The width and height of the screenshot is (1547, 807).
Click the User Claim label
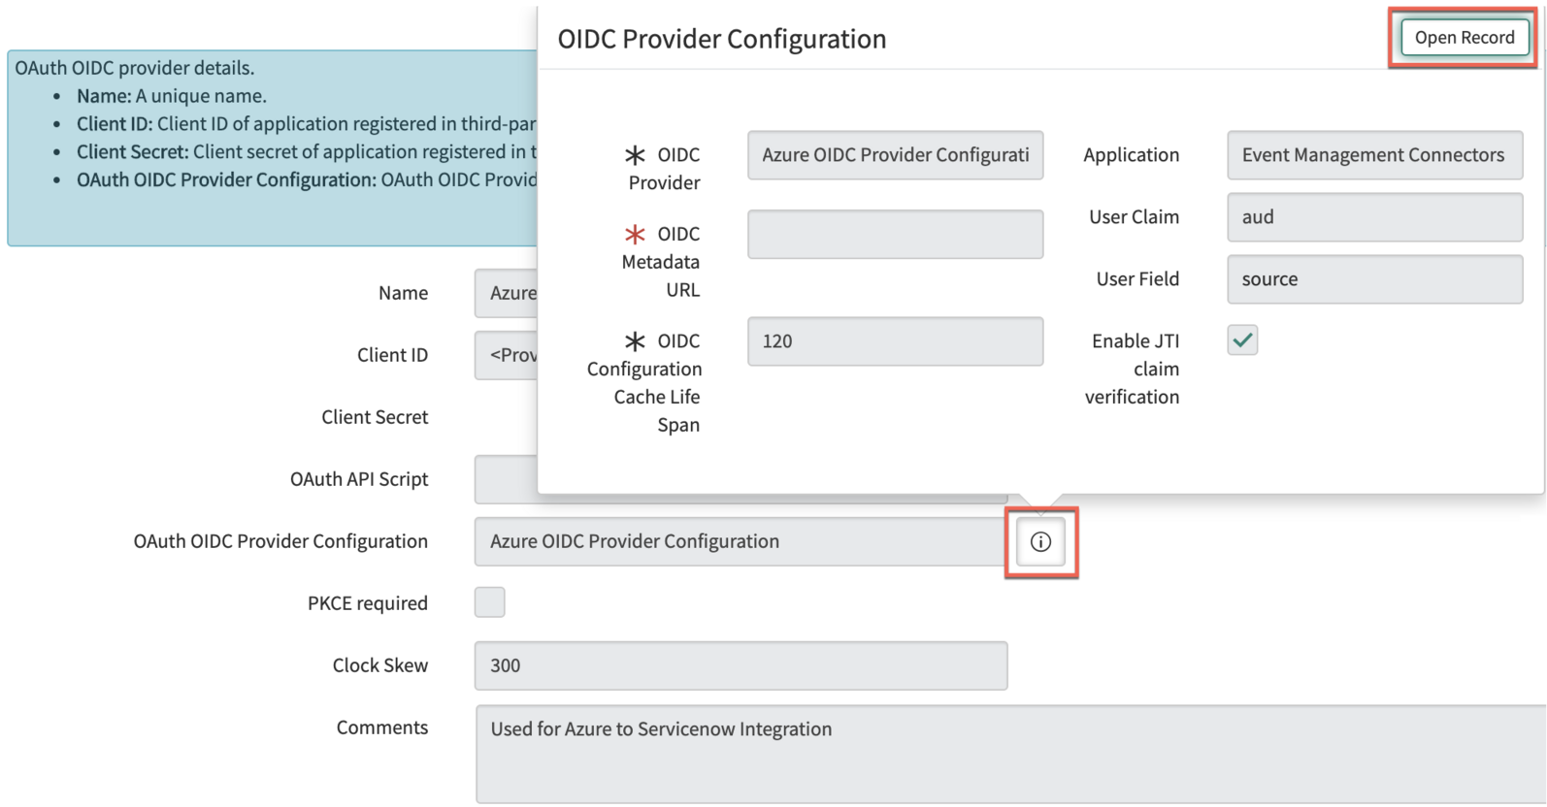click(x=1134, y=217)
